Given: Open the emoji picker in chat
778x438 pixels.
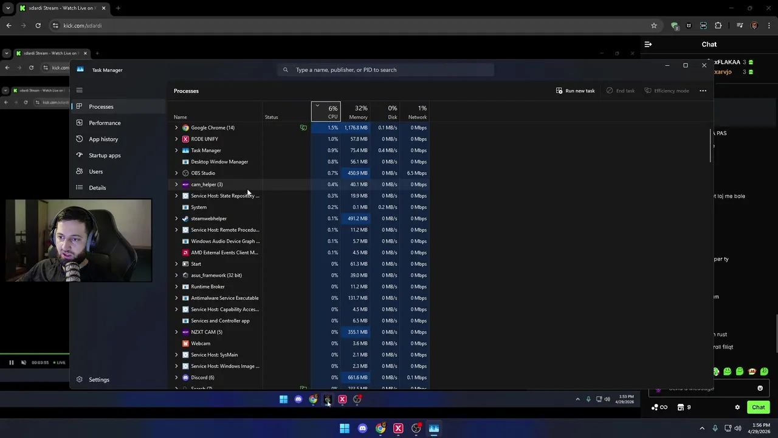Looking at the screenshot, I should pyautogui.click(x=760, y=388).
